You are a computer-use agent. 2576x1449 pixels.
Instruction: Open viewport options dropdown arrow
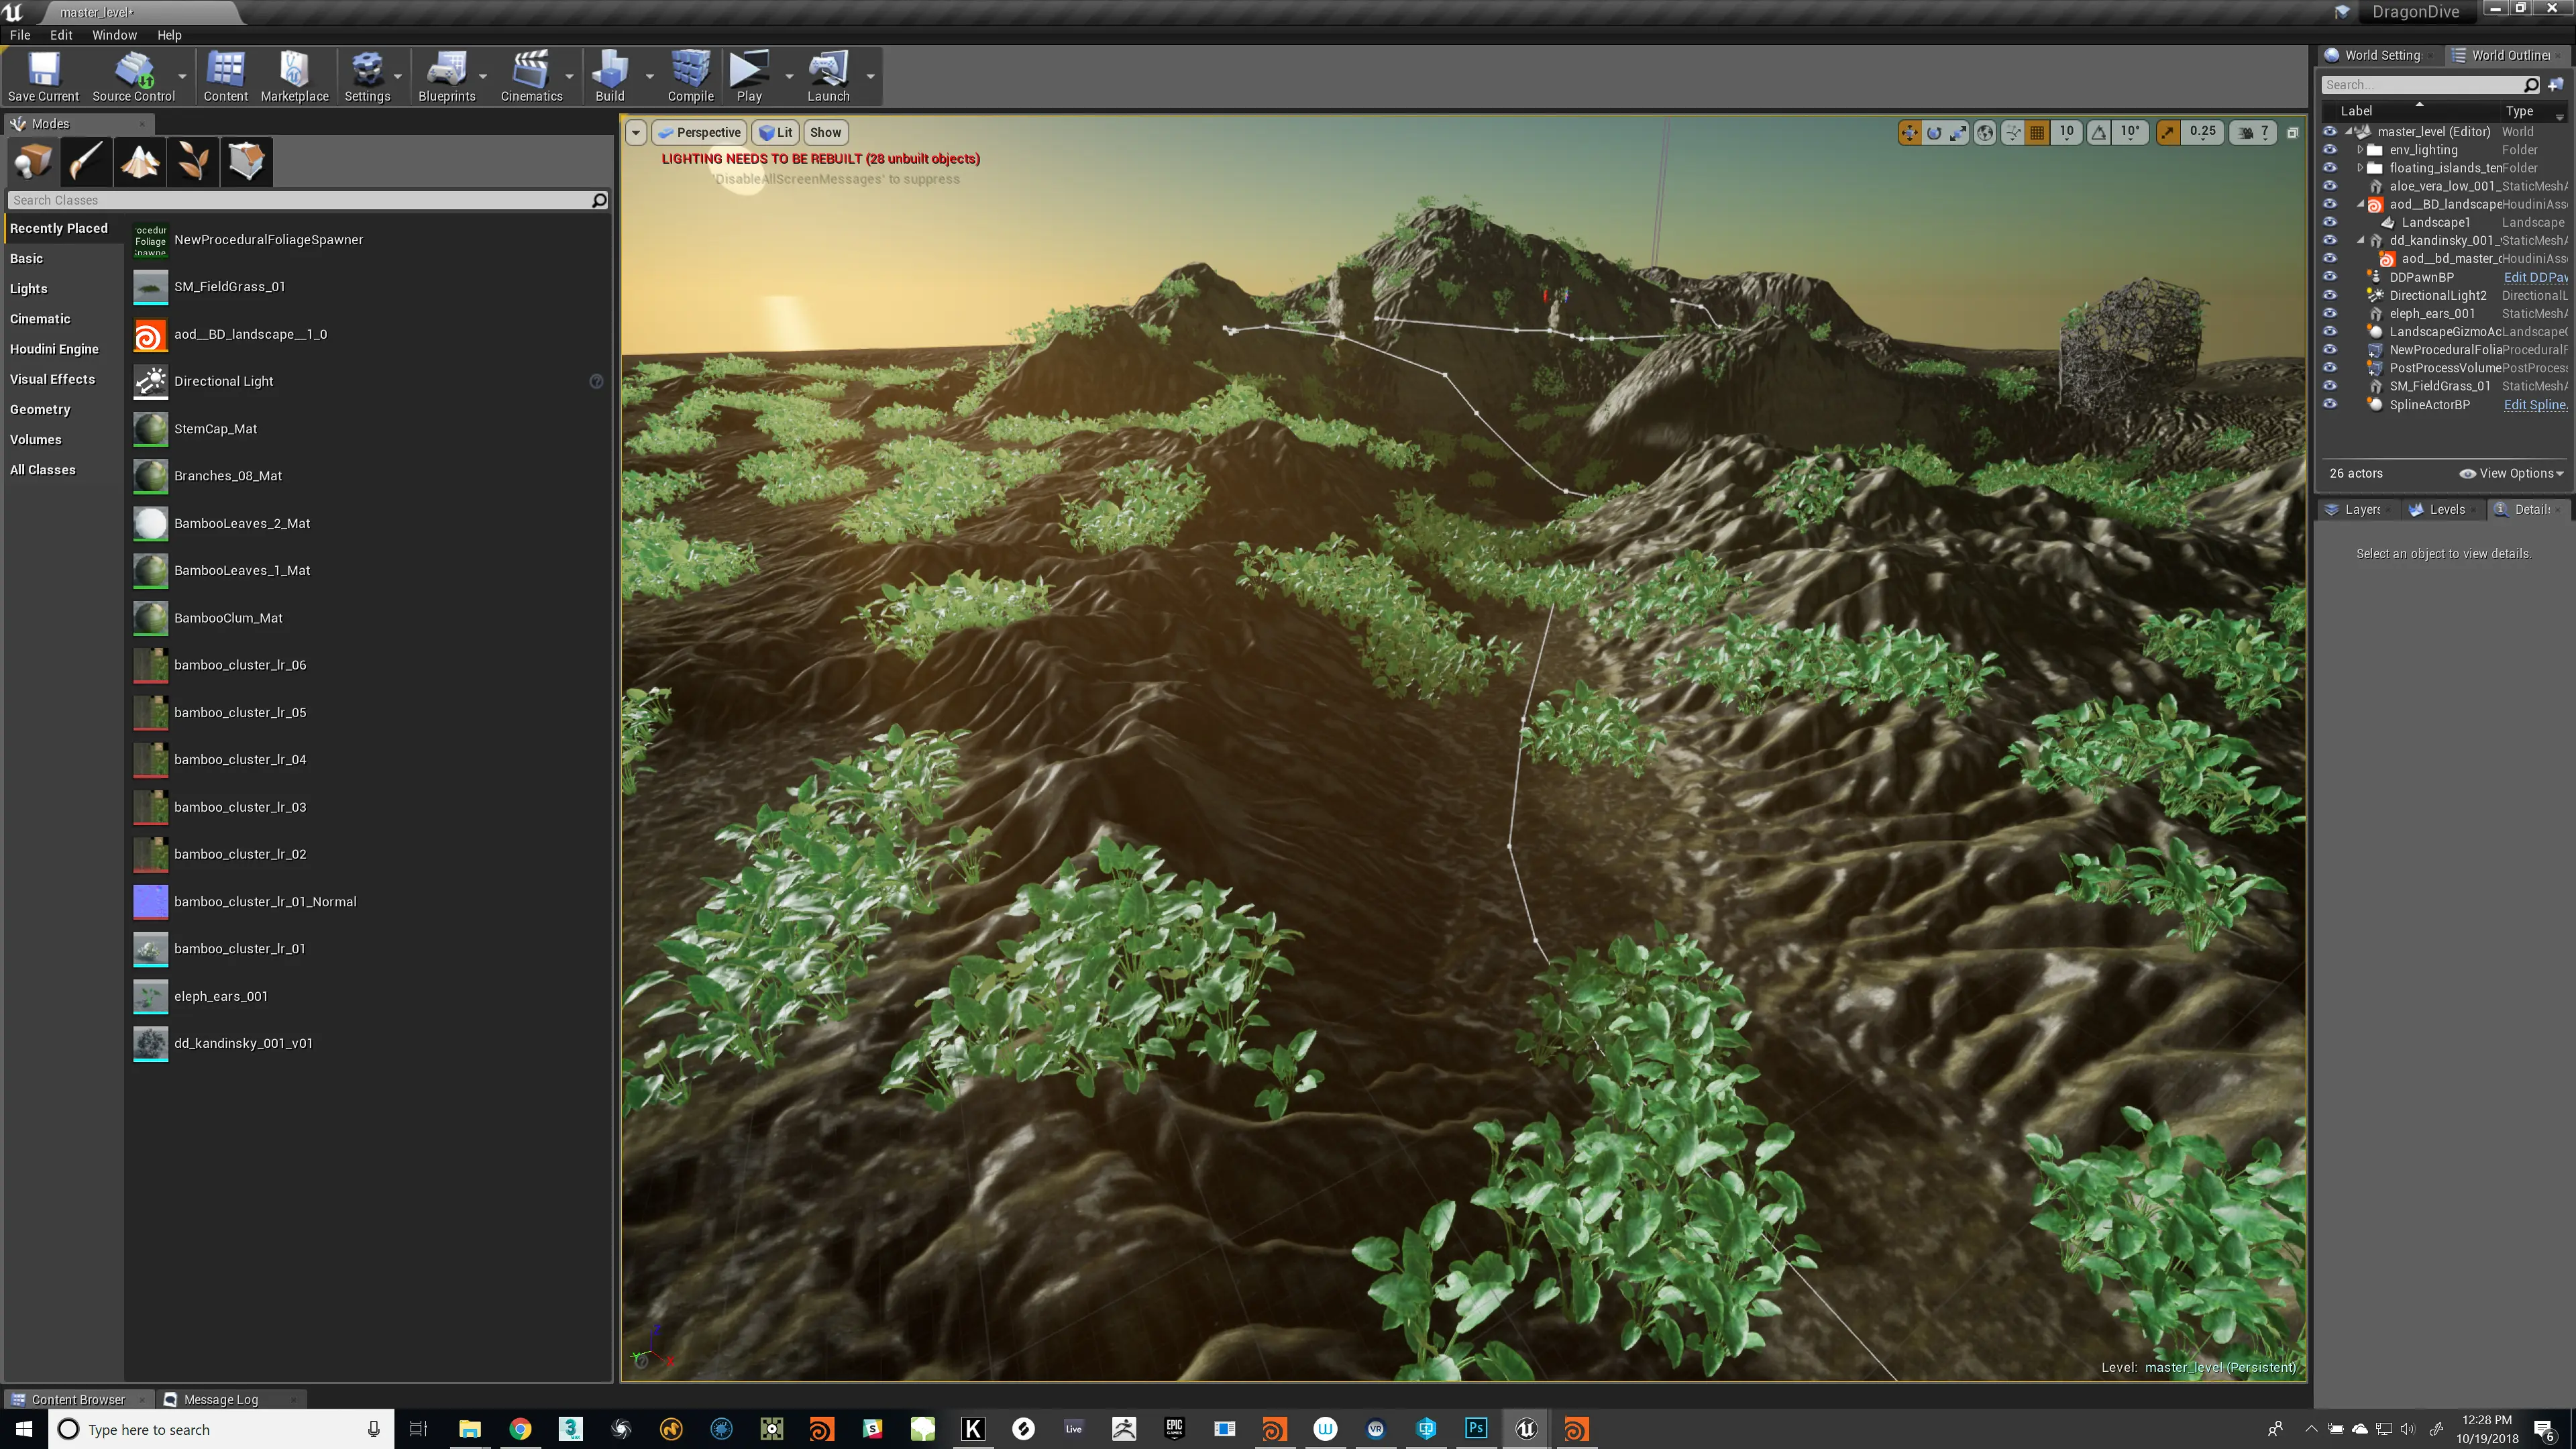635,132
